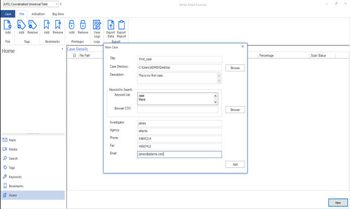Image resolution: width=350 pixels, height=209 pixels.
Task: Click the Add Privileges lock icon
Action: [x=72, y=25]
